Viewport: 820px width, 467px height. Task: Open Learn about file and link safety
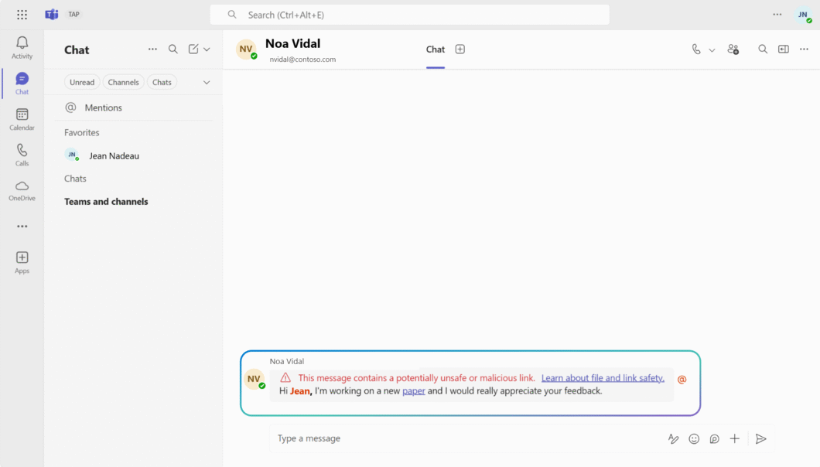[x=603, y=378]
